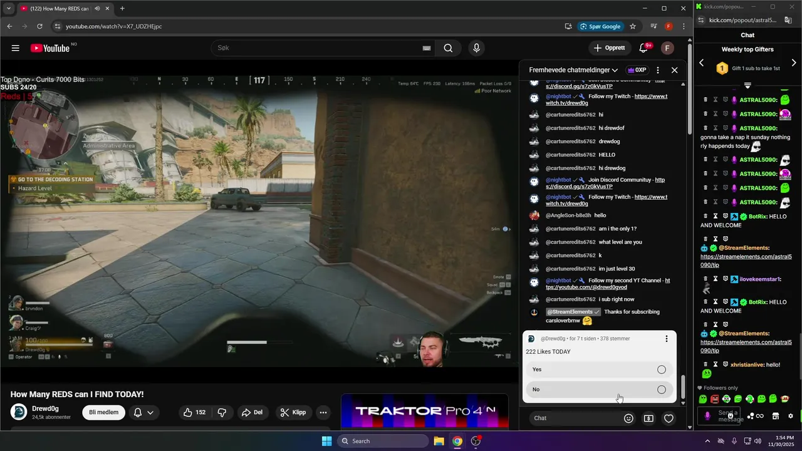Click the taskbar Search box
The width and height of the screenshot is (802, 451).
pos(383,441)
